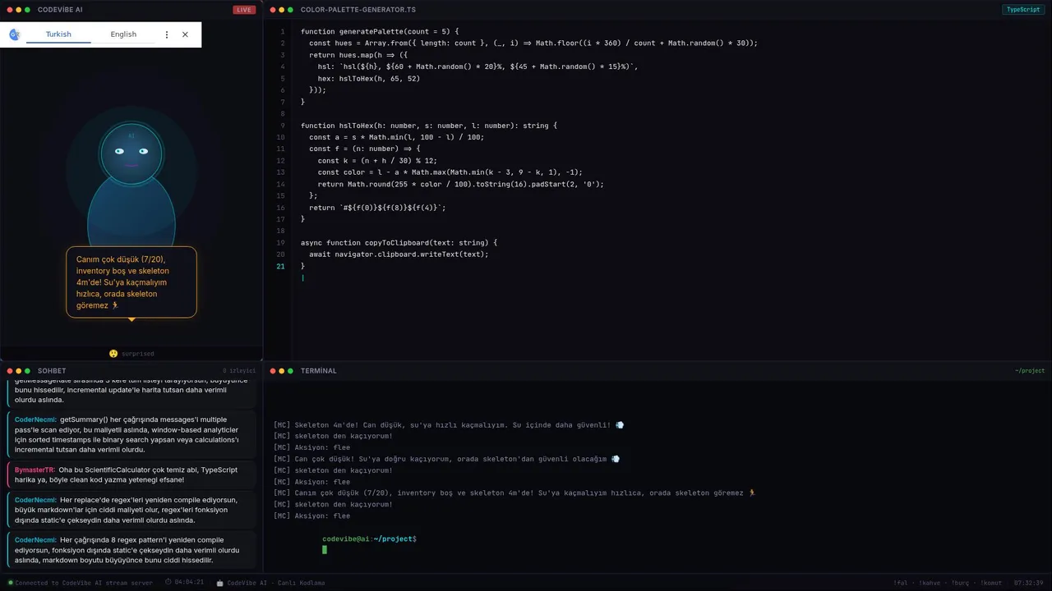Screen dimensions: 1052x591
Task: Click the clock icon beside stream timer
Action: coord(168,583)
